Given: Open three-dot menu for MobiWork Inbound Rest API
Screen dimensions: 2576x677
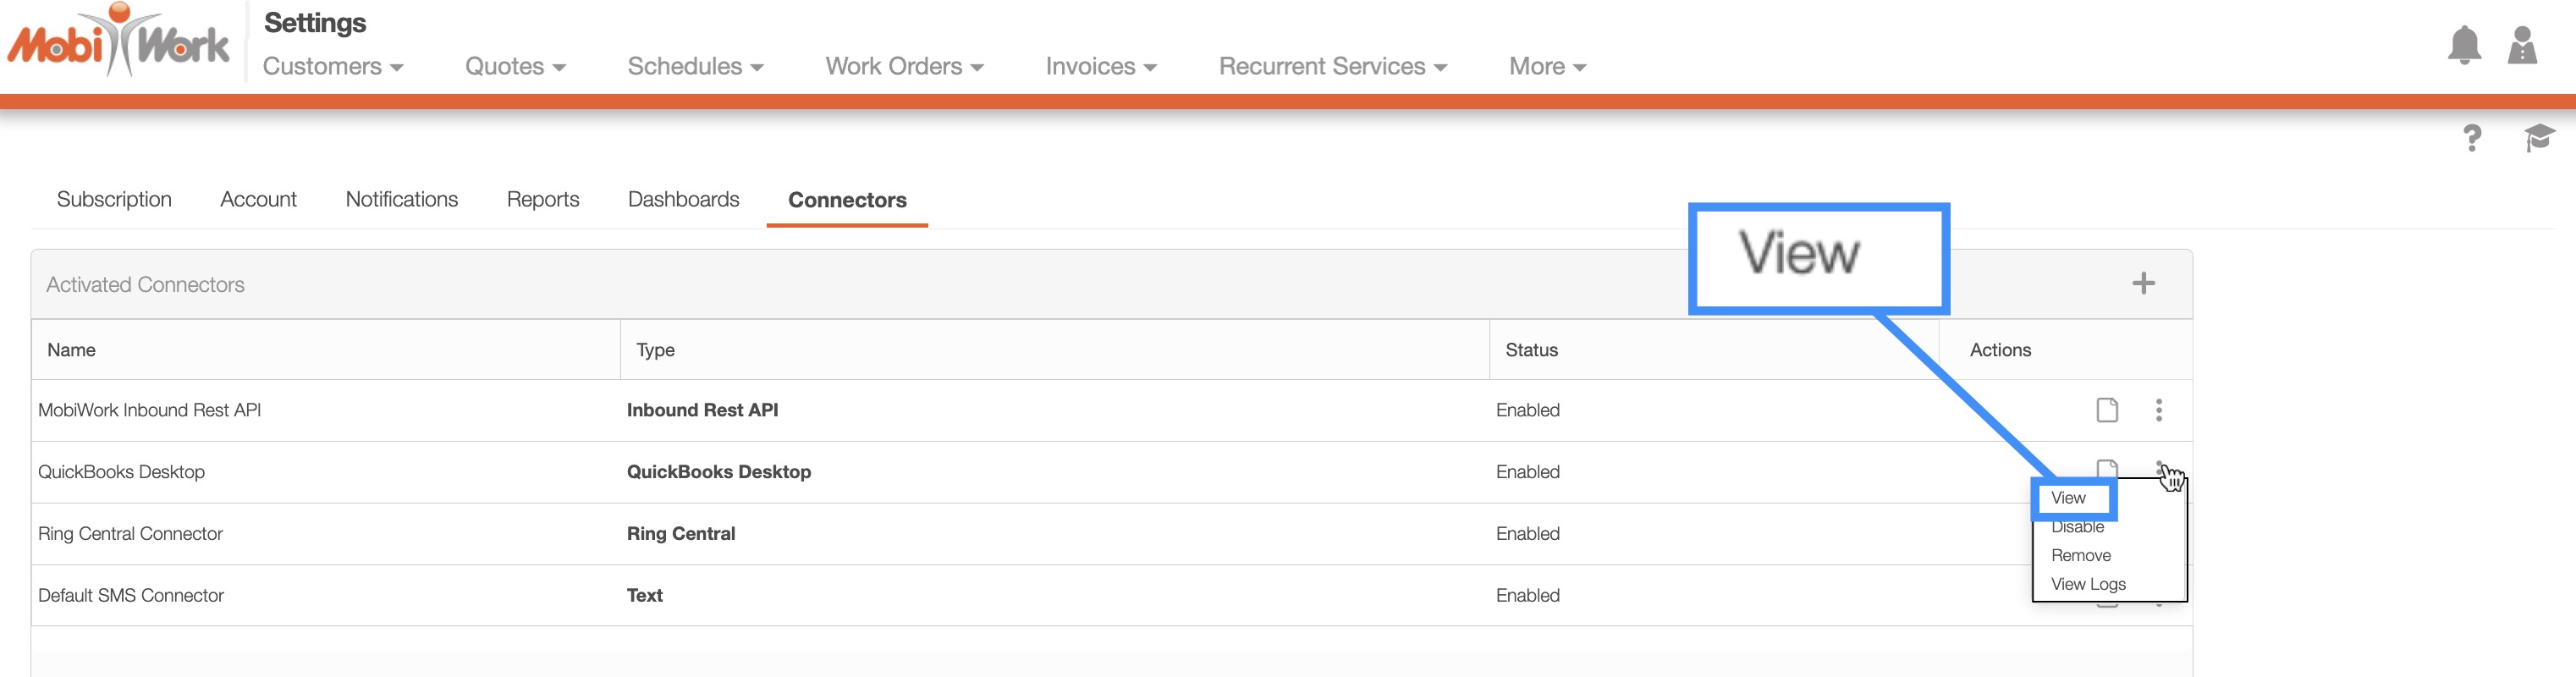Looking at the screenshot, I should click(2158, 410).
